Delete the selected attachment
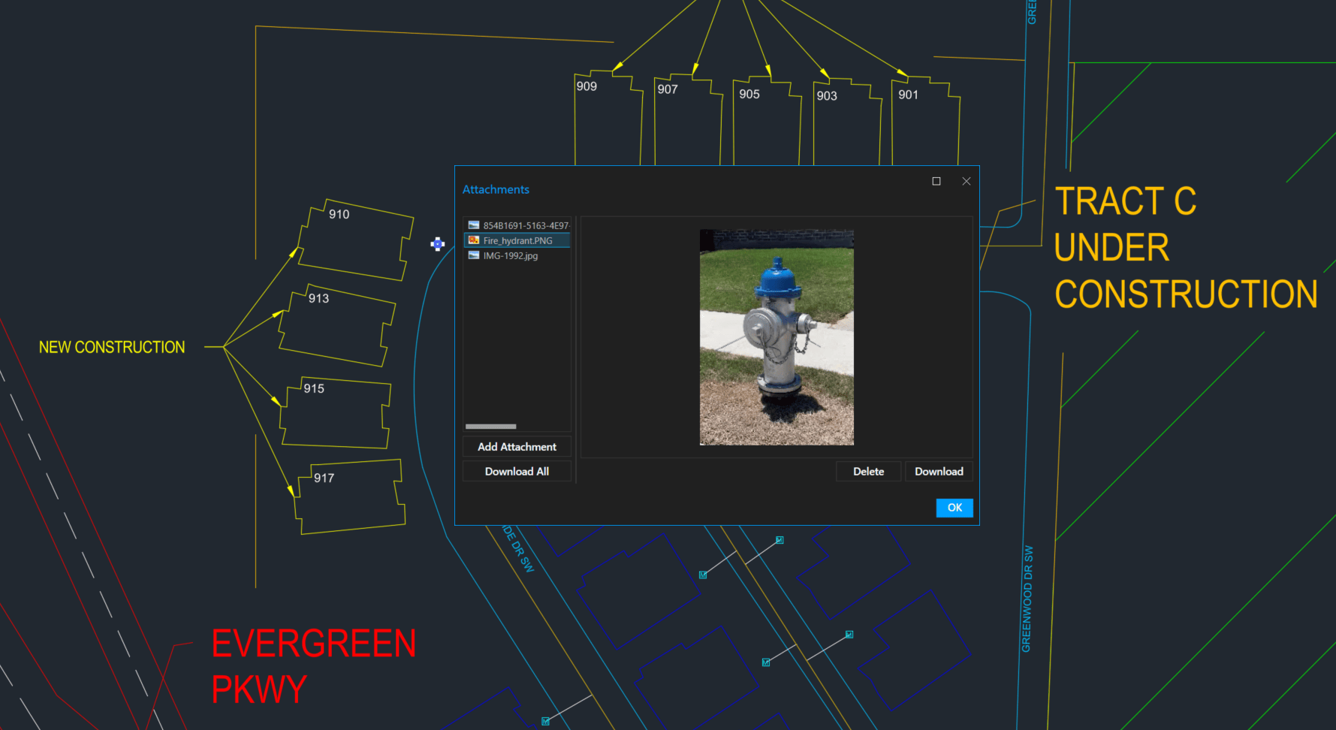1336x730 pixels. click(868, 471)
